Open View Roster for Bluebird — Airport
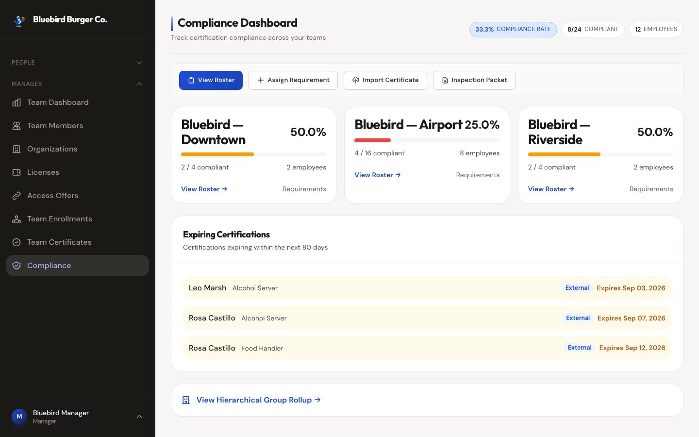The height and width of the screenshot is (437, 699). pyautogui.click(x=378, y=175)
